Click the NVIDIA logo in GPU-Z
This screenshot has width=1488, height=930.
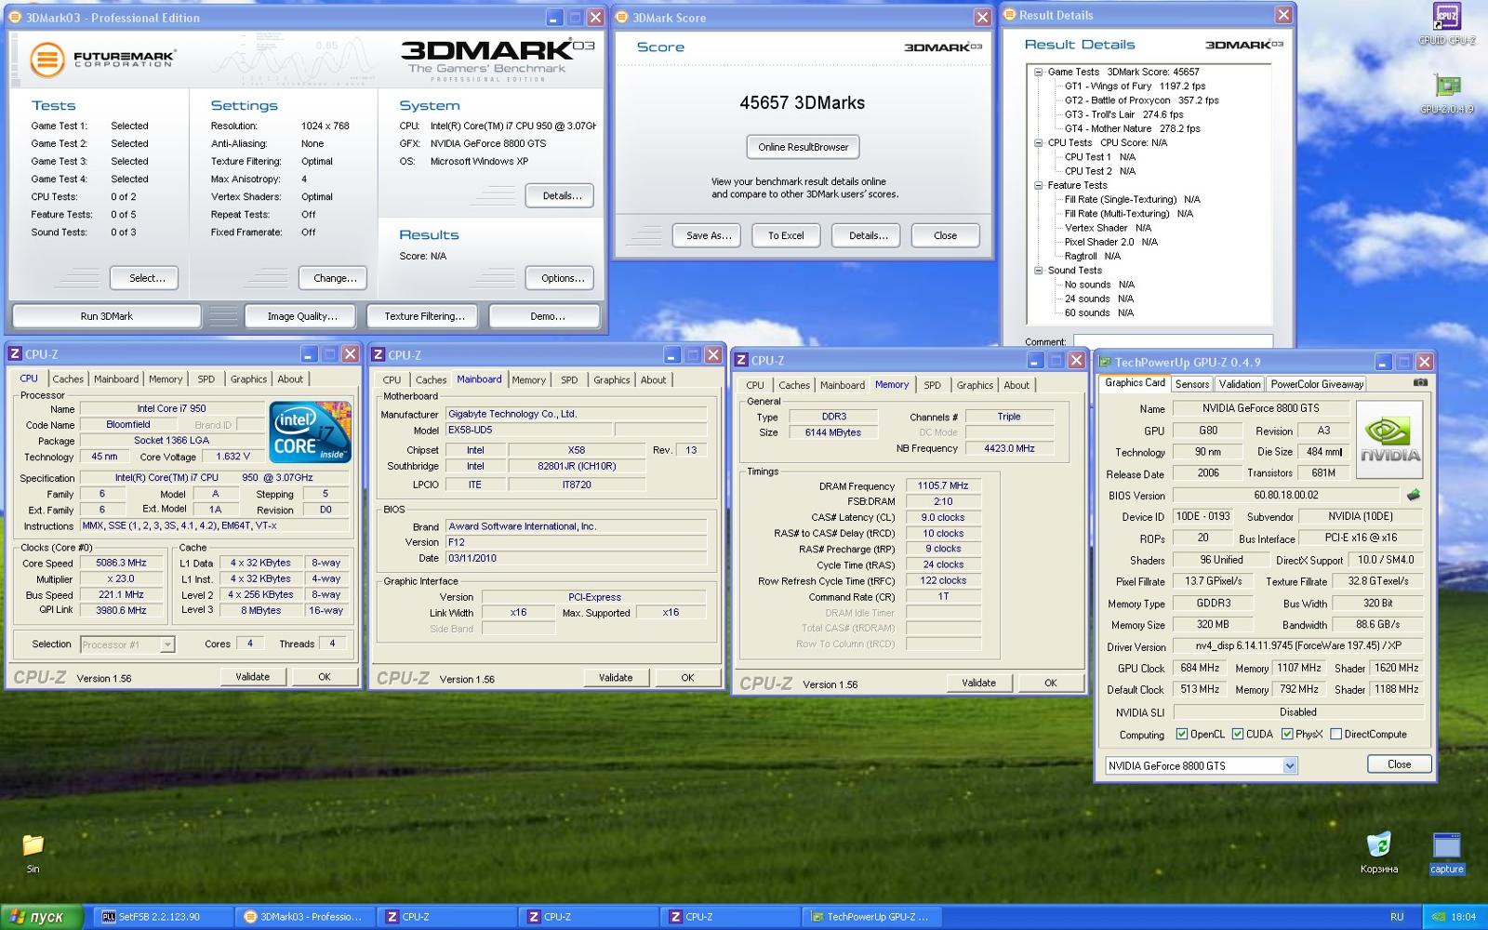pyautogui.click(x=1389, y=439)
